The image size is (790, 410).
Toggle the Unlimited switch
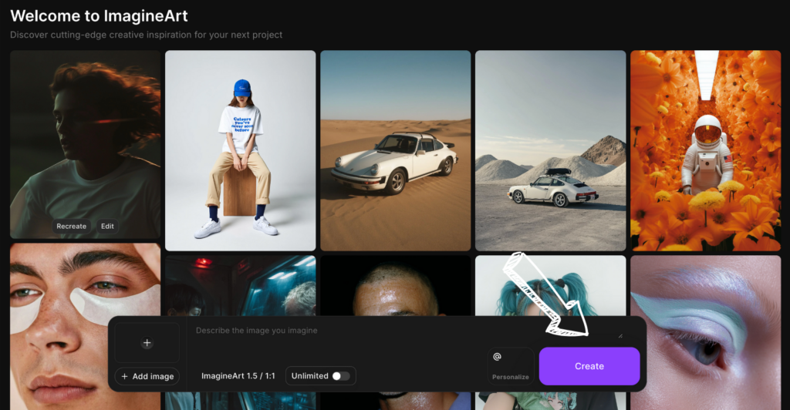click(x=340, y=376)
